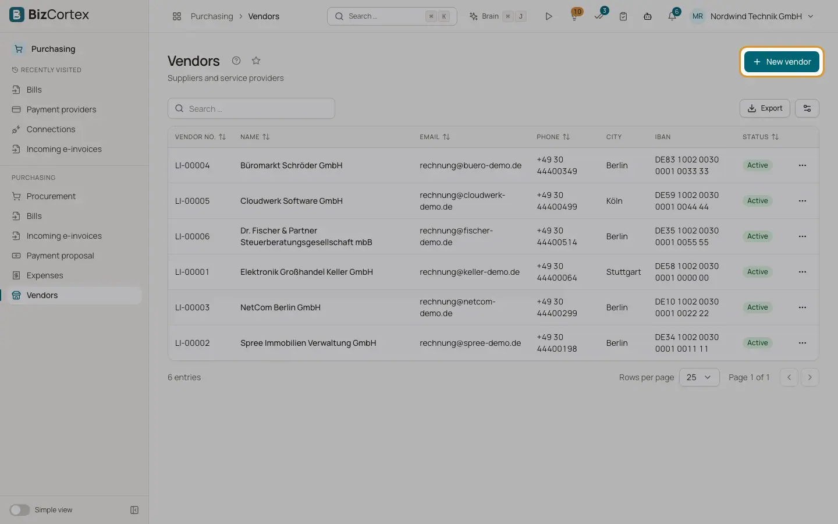This screenshot has height=524, width=838.
Task: Focus the vendors table search field
Action: coord(251,108)
